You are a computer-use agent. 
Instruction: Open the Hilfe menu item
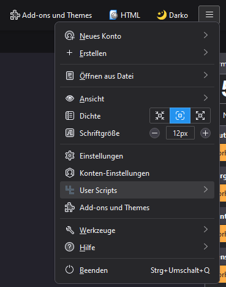click(137, 247)
